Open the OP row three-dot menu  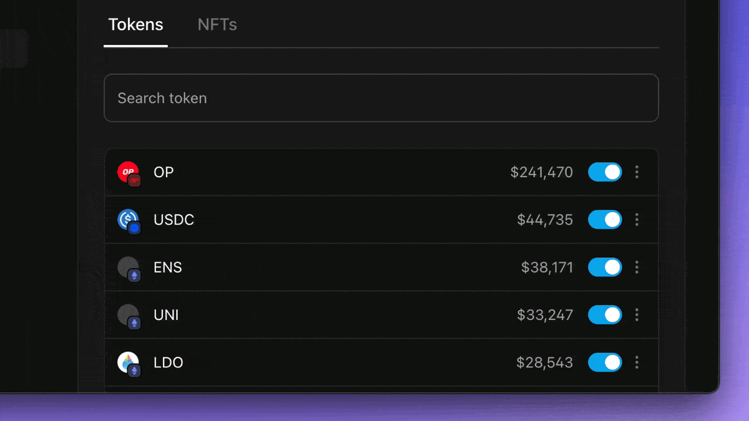pos(637,172)
